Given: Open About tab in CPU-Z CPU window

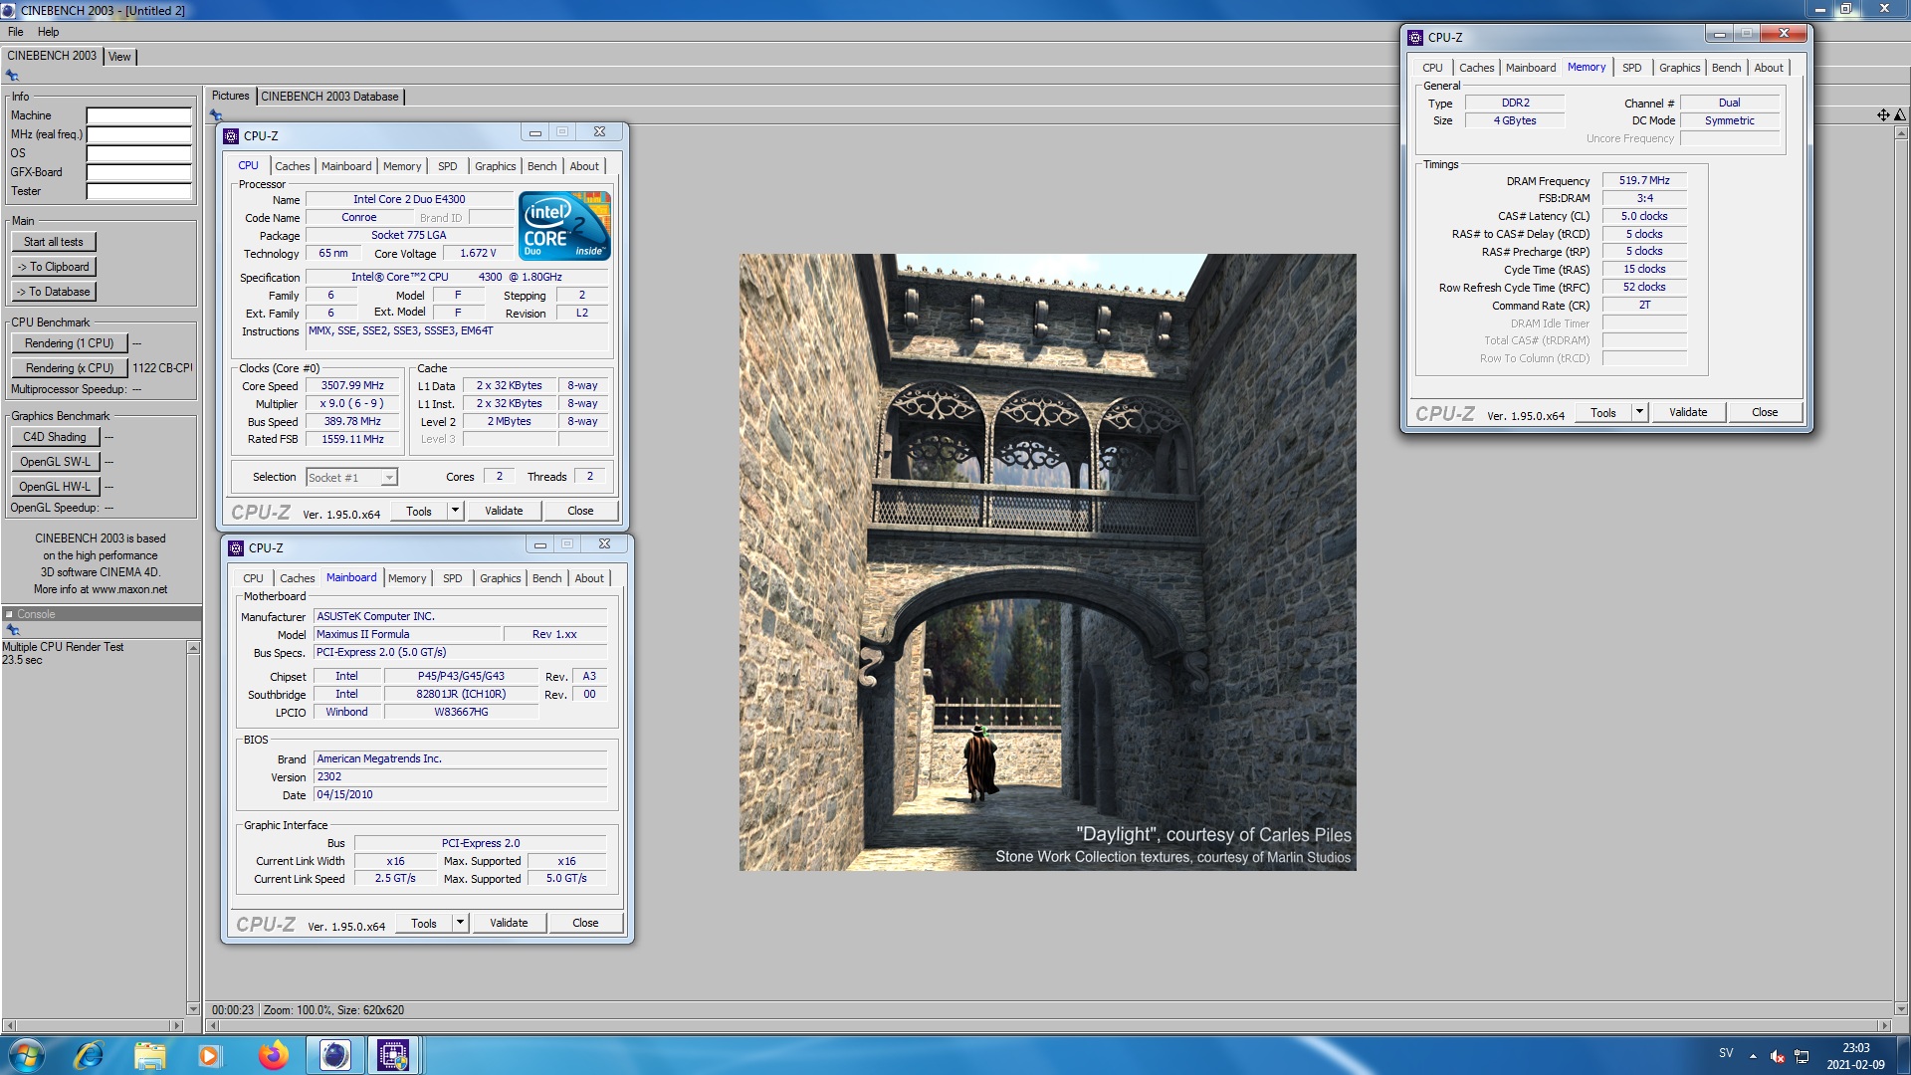Looking at the screenshot, I should pyautogui.click(x=584, y=166).
